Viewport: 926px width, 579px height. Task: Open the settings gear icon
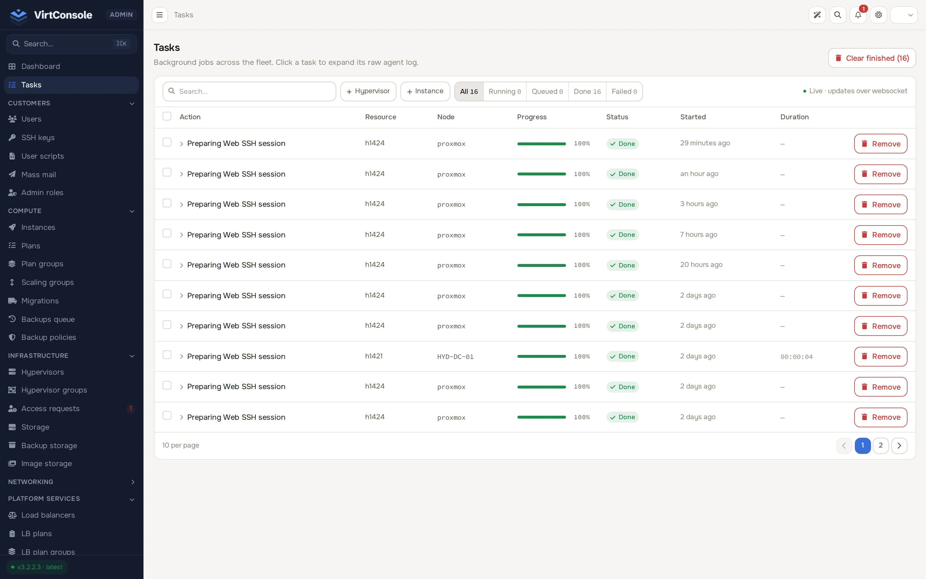(x=879, y=15)
